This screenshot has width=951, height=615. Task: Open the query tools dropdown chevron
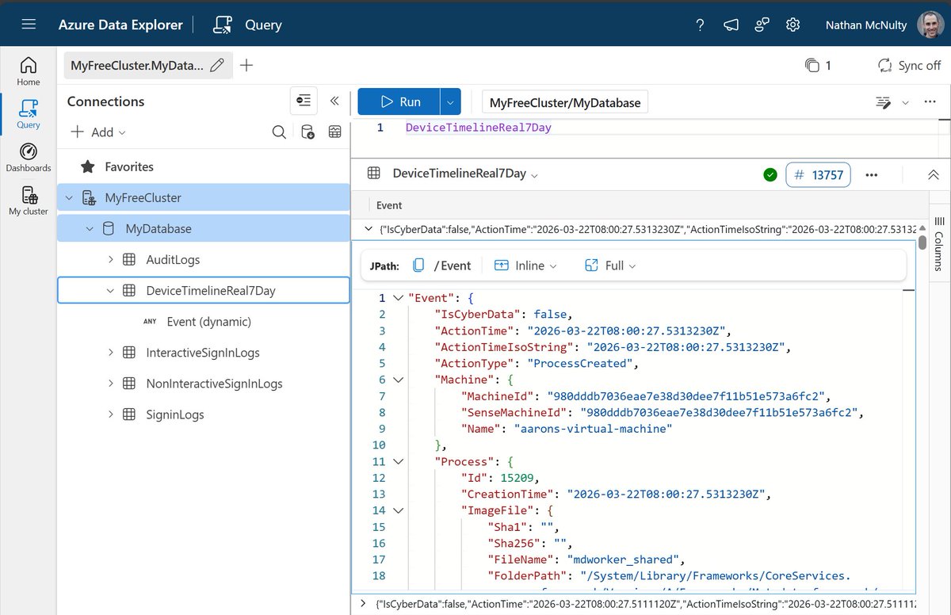pos(906,102)
